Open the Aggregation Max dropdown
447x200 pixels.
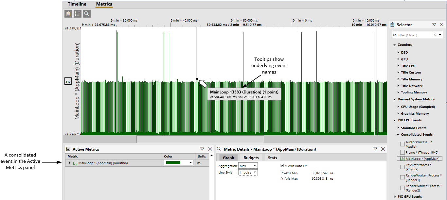coord(248,166)
